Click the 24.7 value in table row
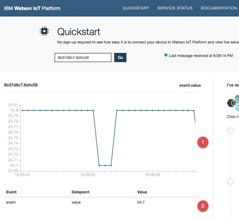 tap(141, 202)
